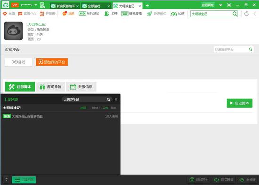The width and height of the screenshot is (259, 185).
Task: Sort tool list by 人气 popularity
Action: 105,108
